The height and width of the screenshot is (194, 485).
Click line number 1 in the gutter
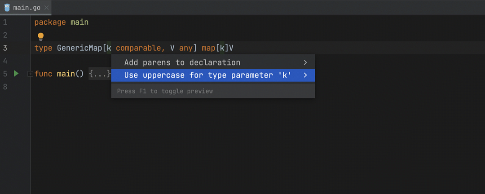pos(5,22)
